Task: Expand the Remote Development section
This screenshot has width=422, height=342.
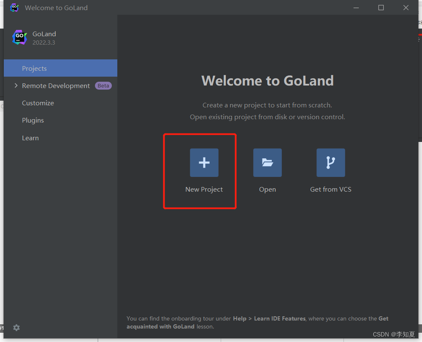Action: tap(16, 85)
